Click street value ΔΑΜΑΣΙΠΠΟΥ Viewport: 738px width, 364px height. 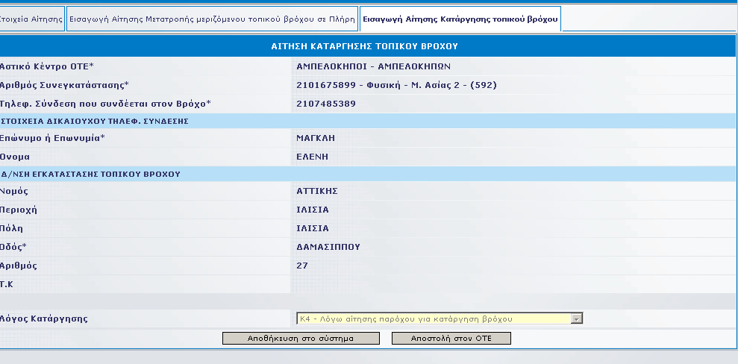(x=328, y=247)
